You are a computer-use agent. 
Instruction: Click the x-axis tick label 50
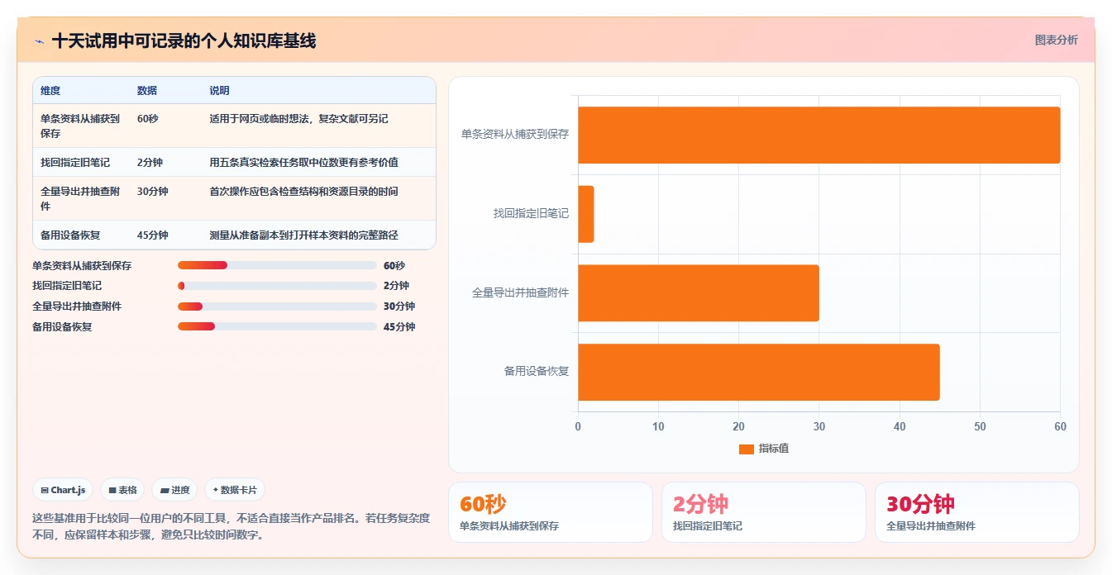980,427
